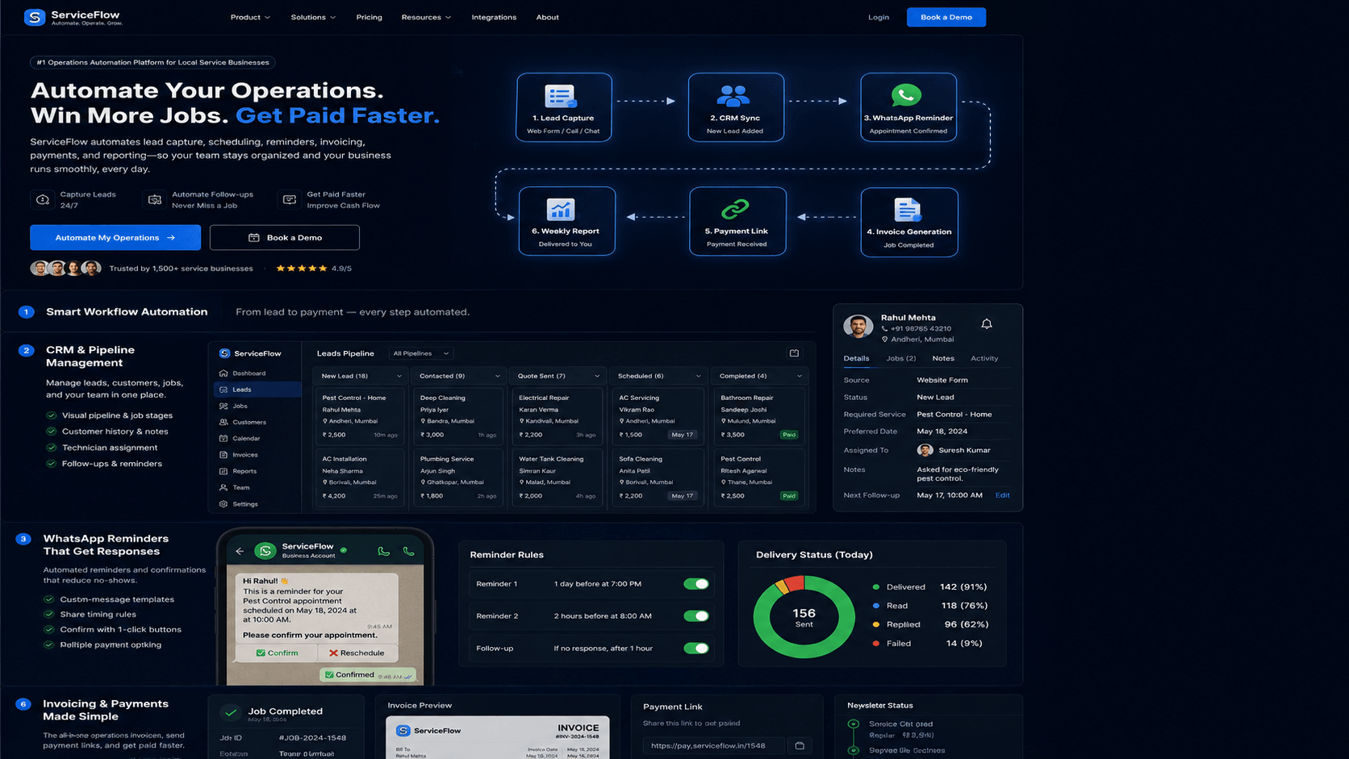The image size is (1349, 759).
Task: Click the Jobs sidebar icon
Action: [x=223, y=406]
